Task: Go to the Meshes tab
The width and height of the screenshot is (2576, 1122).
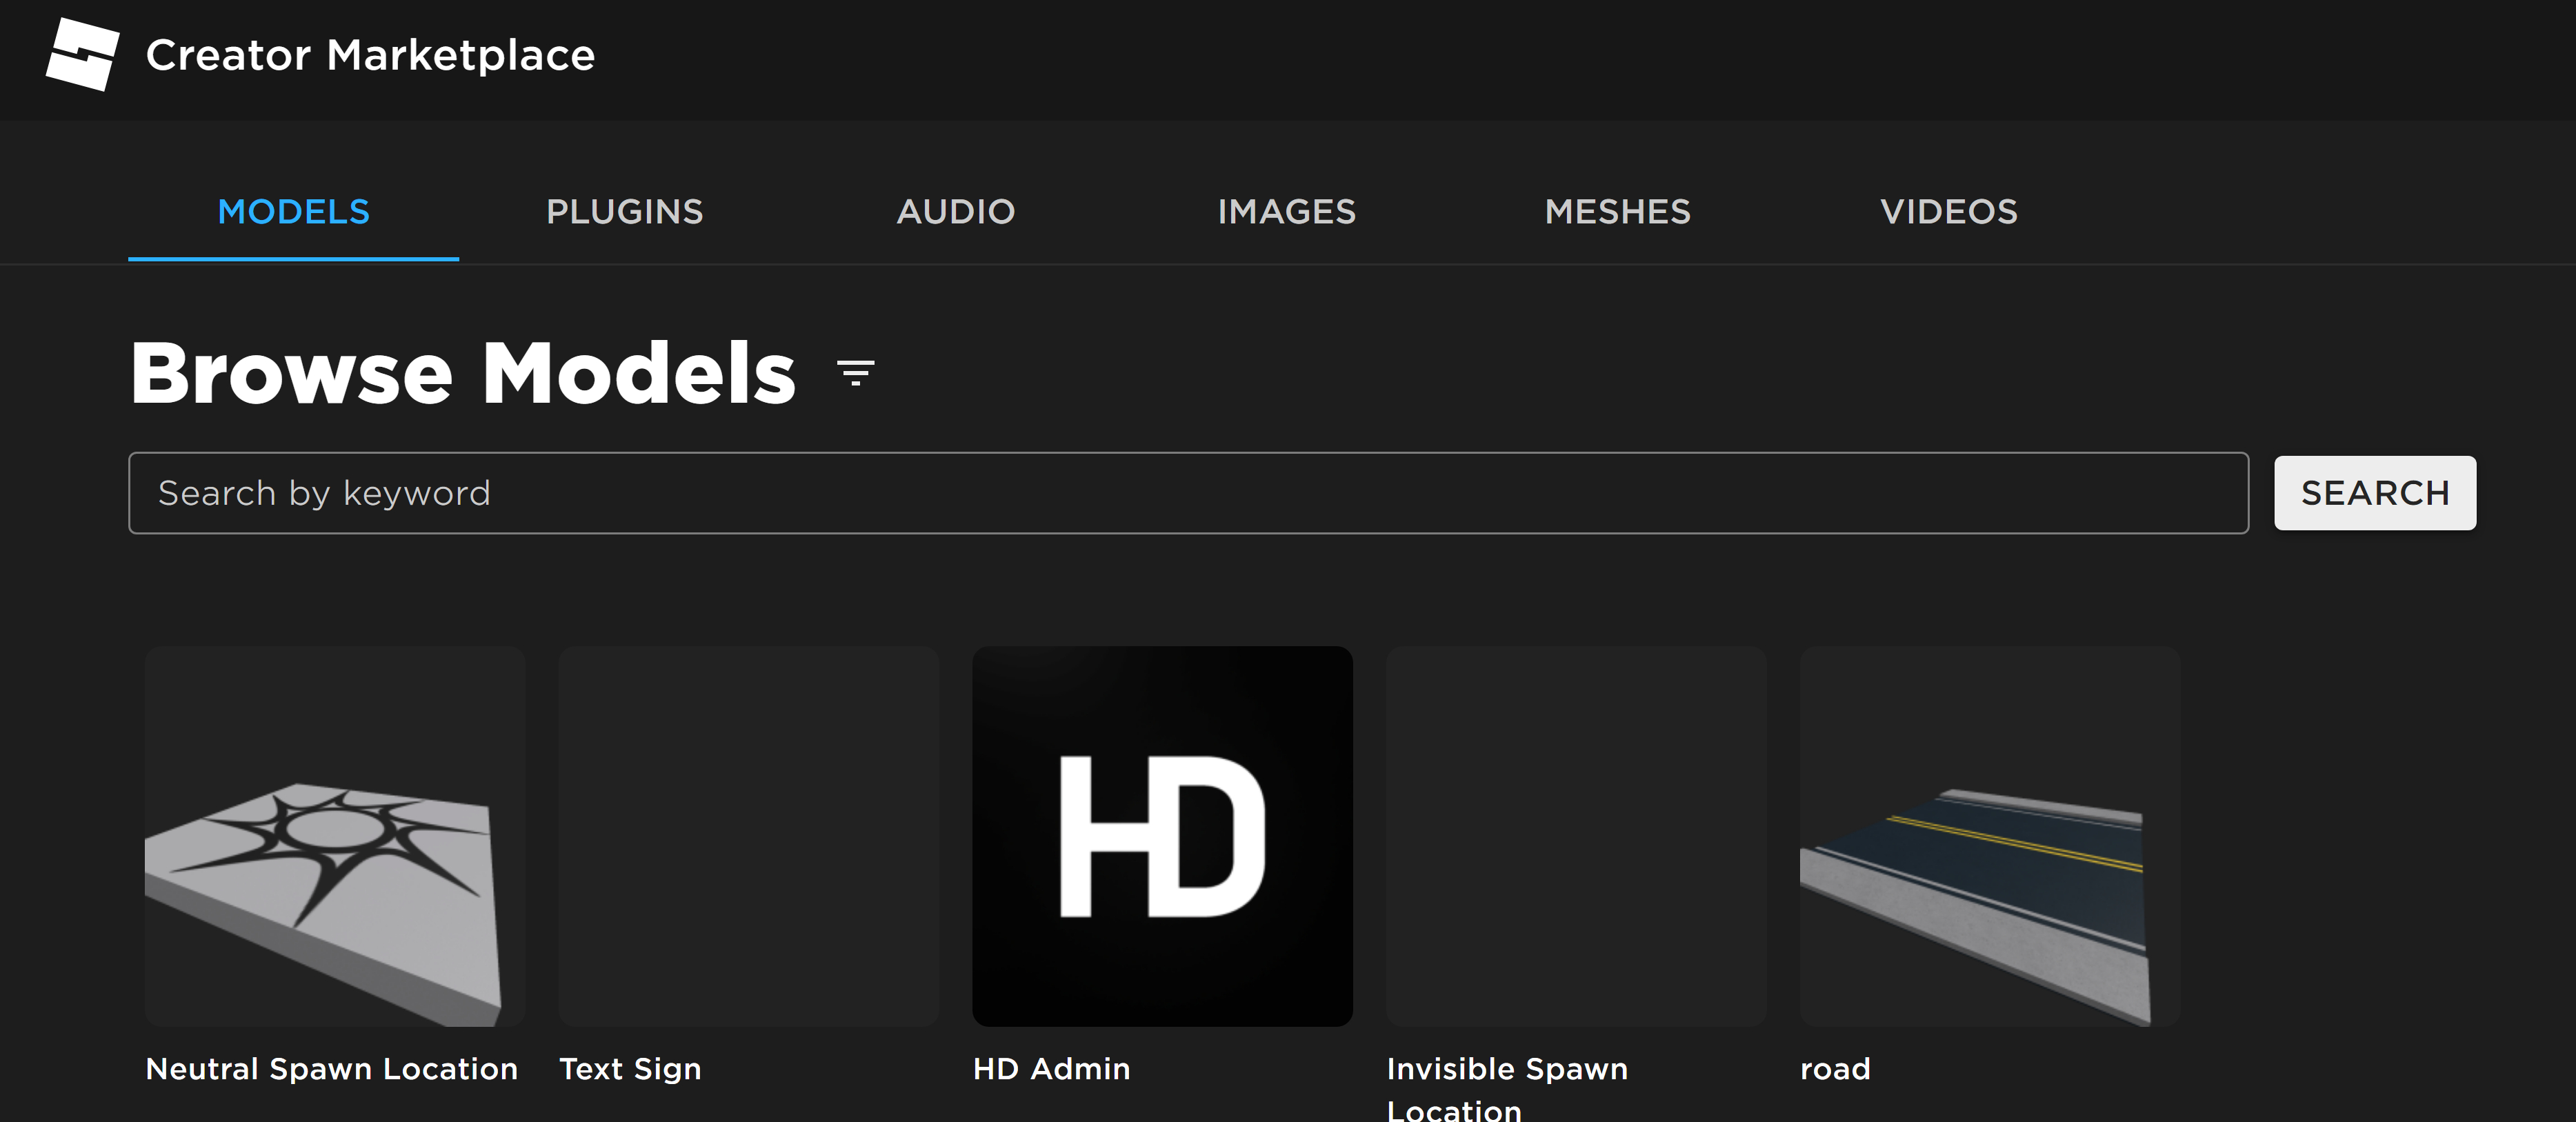Action: click(x=1617, y=212)
